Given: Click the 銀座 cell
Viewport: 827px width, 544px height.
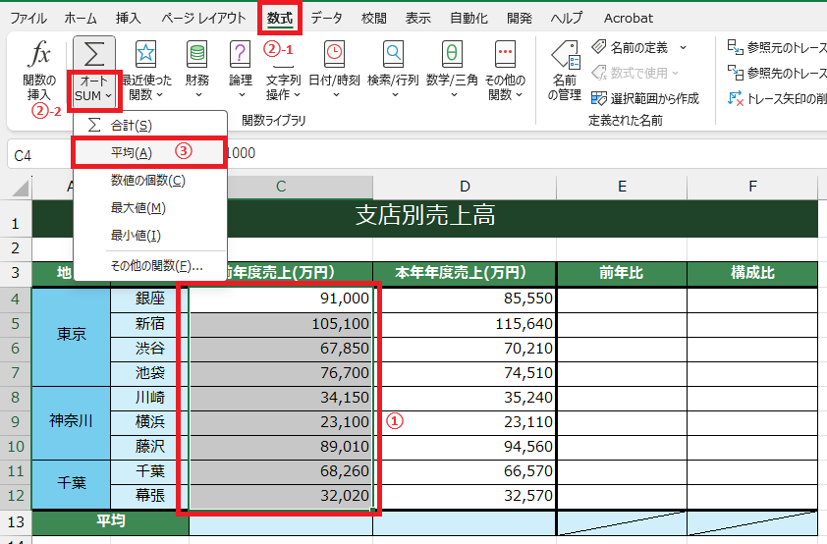Looking at the screenshot, I should pos(150,299).
